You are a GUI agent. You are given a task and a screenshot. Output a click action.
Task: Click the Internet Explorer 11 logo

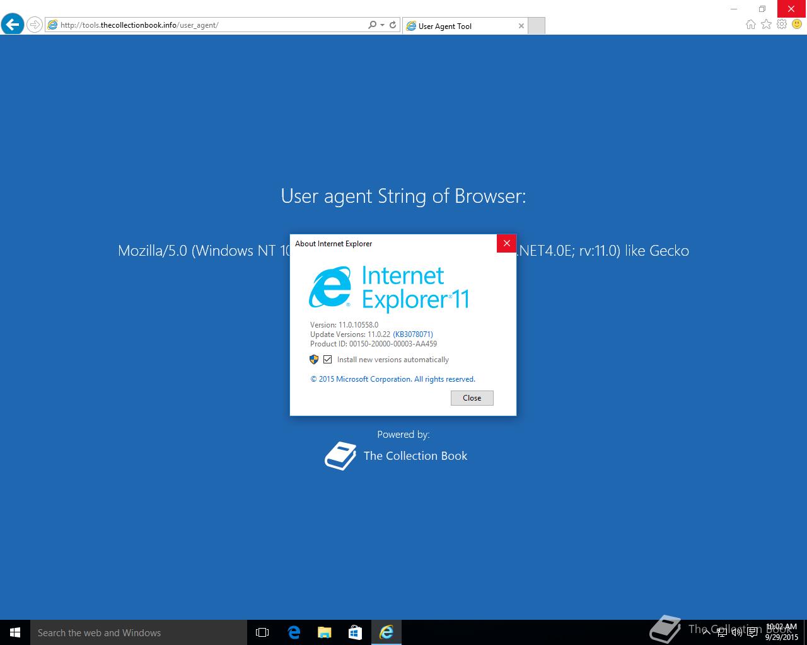pos(389,289)
